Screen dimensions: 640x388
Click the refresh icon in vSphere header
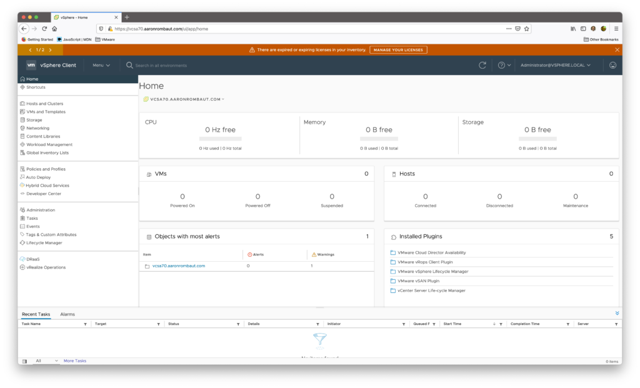coord(482,65)
